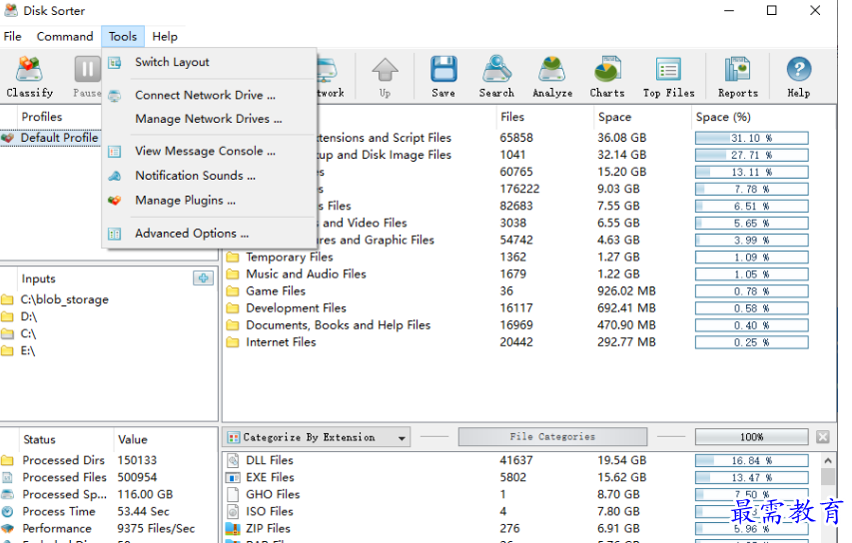Click the Performance status icon
This screenshot has height=543, width=852.
pos(7,528)
